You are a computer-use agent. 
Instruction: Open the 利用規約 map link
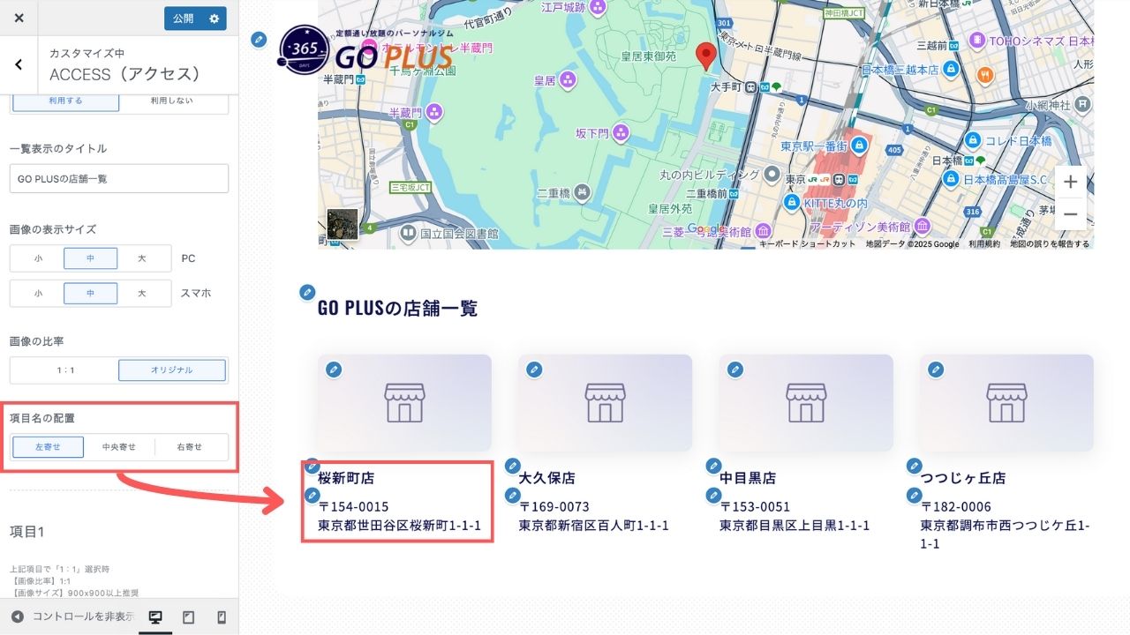coord(984,244)
